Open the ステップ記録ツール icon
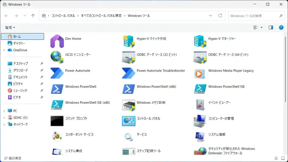This screenshot has width=288, height=162. point(129,152)
